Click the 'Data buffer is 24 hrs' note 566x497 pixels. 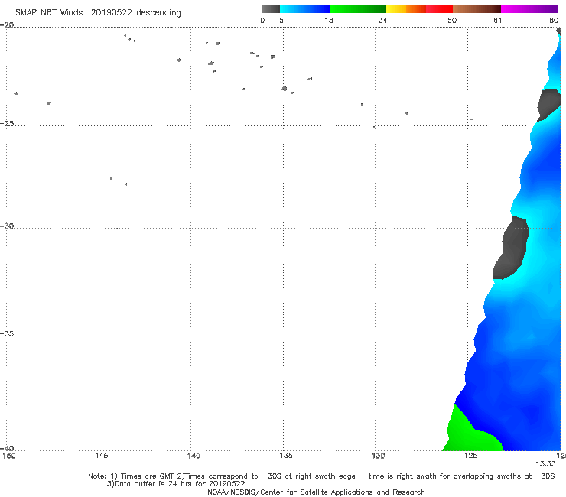pyautogui.click(x=176, y=484)
